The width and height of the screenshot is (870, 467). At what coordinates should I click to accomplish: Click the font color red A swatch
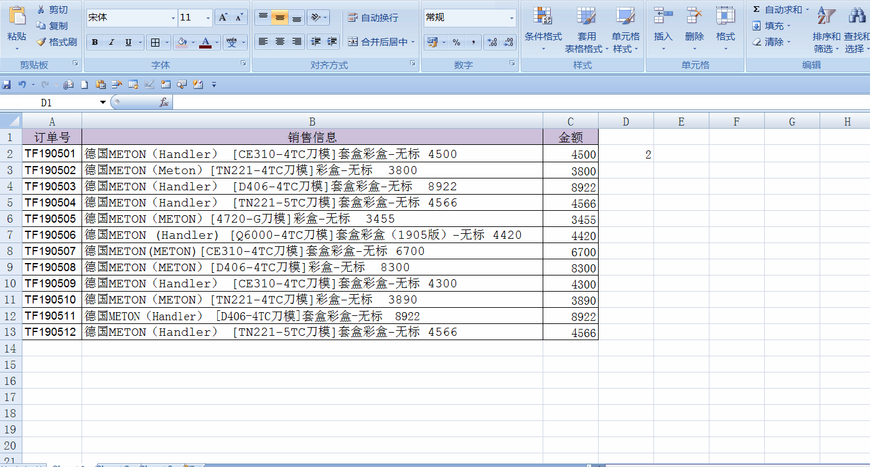(205, 42)
